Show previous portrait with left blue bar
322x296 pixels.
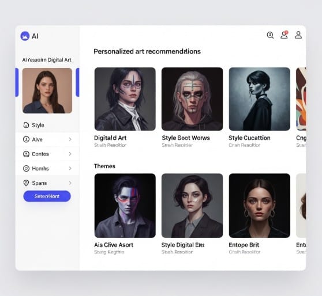[x=17, y=82]
